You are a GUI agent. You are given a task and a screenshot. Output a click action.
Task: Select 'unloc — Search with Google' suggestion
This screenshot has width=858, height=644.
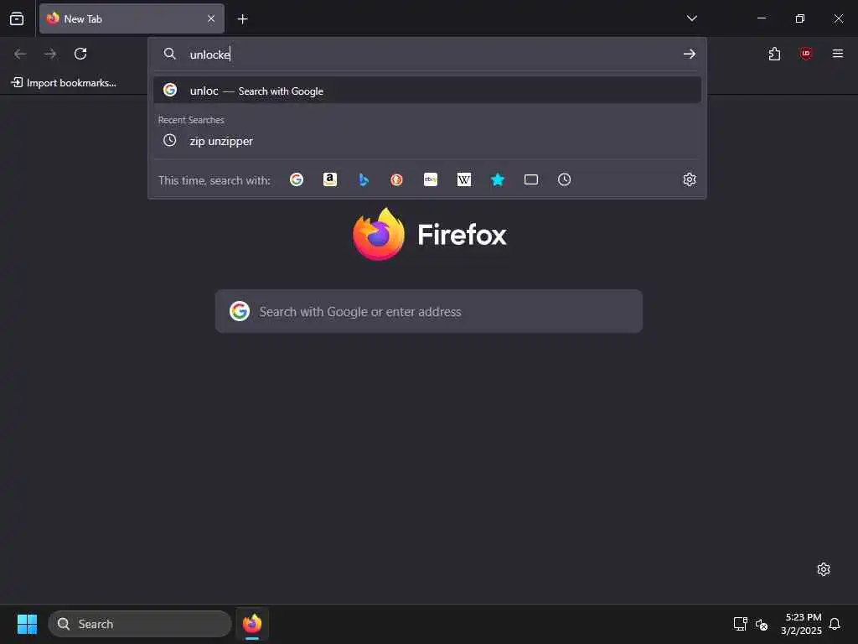coord(427,91)
